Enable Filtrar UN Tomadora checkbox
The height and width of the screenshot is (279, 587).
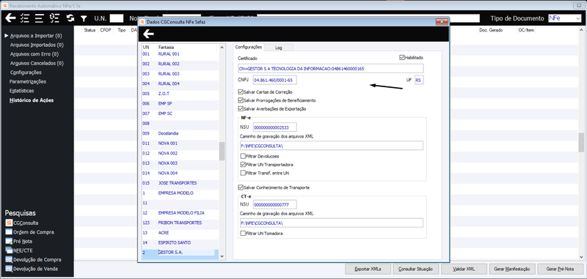point(243,233)
